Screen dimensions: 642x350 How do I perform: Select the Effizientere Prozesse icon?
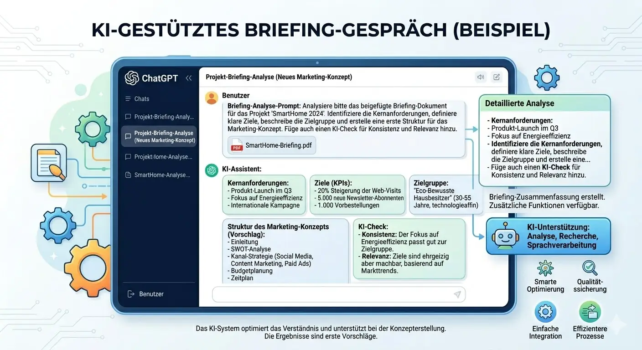(590, 312)
